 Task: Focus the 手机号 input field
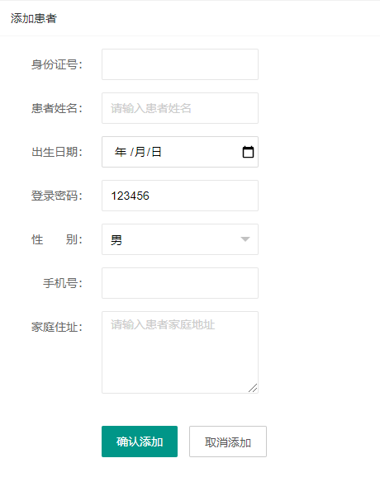180,283
